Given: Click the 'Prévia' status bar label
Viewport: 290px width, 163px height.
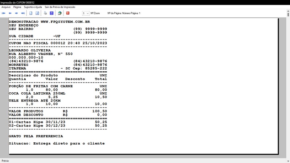Looking at the screenshot, I should pyautogui.click(x=5, y=161).
